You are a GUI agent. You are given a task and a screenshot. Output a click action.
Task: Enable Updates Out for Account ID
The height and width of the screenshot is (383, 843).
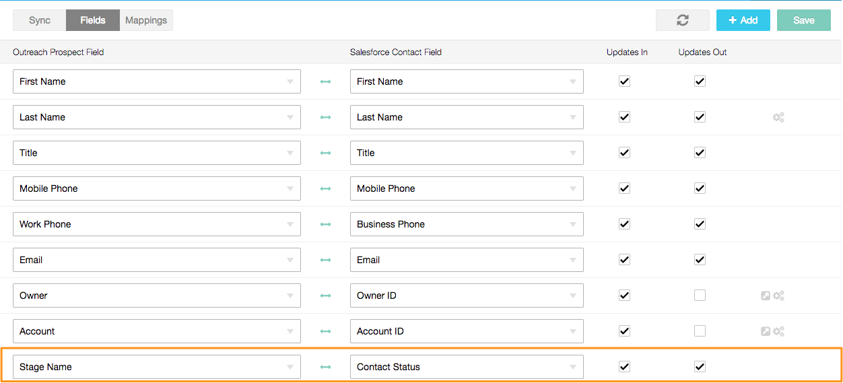click(700, 331)
